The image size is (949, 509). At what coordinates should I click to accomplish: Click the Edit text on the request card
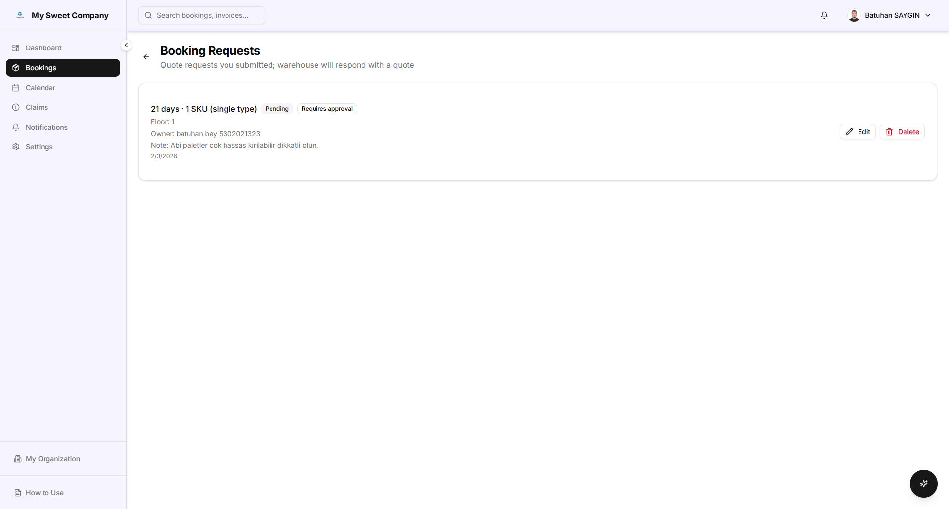point(864,132)
